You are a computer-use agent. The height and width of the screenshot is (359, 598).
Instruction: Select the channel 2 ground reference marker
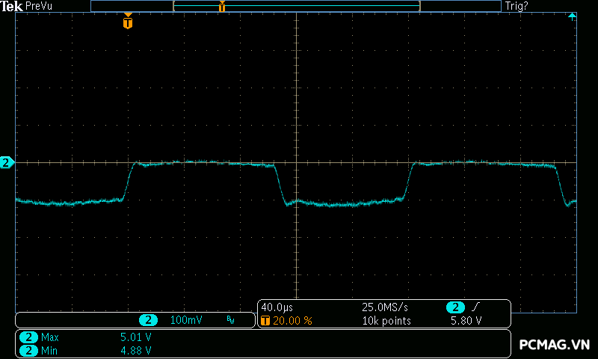(x=7, y=162)
